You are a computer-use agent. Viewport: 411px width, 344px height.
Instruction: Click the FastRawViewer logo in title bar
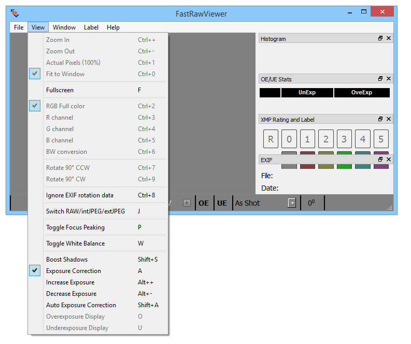coord(15,13)
